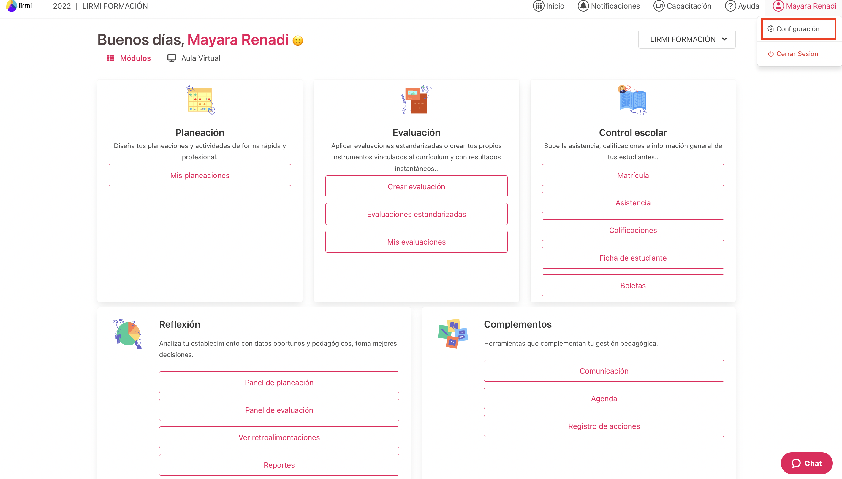Go to Inicio in top navigation
The width and height of the screenshot is (842, 479).
[548, 6]
